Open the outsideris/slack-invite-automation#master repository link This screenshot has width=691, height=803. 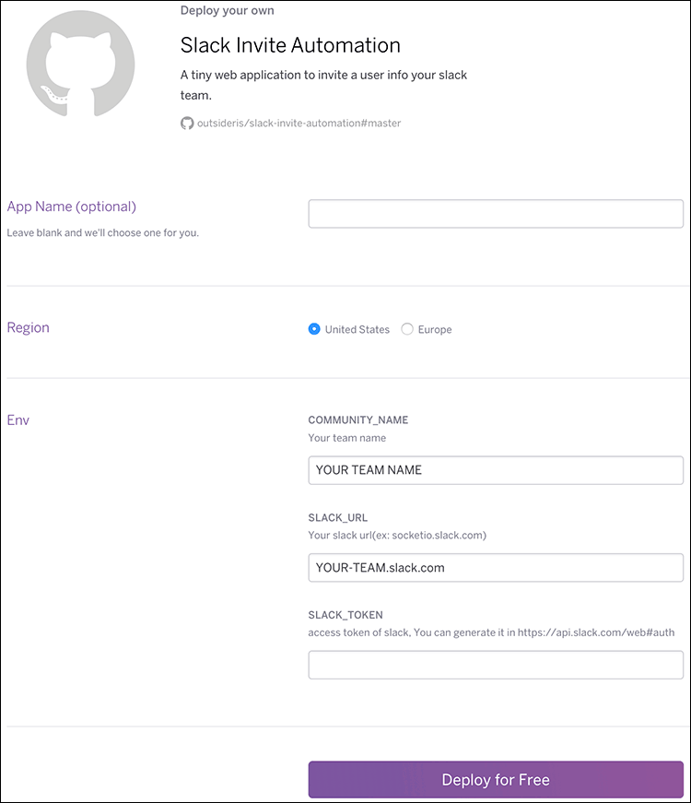click(x=299, y=123)
